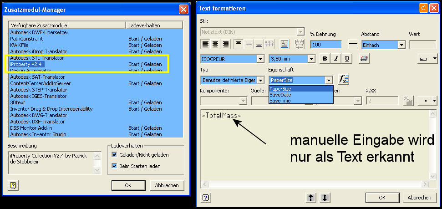This screenshot has height=209, width=442.
Task: Select bottom vertical justification icon
Action: coord(259,44)
